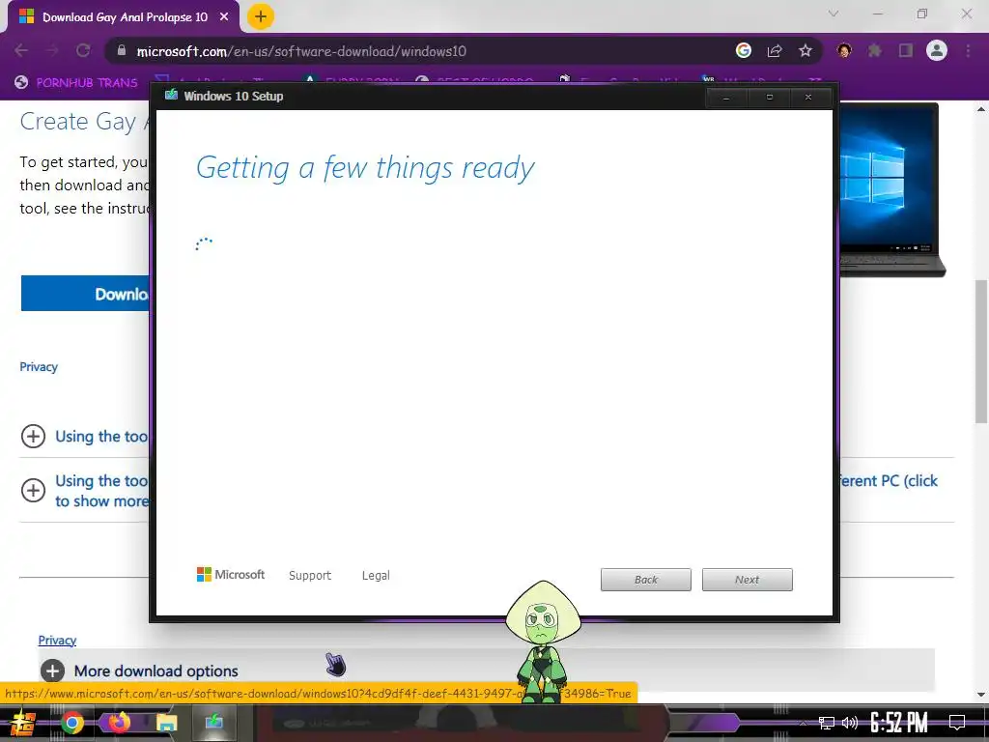Open Support link in Setup dialog
Viewport: 989px width, 742px height.
pos(310,576)
